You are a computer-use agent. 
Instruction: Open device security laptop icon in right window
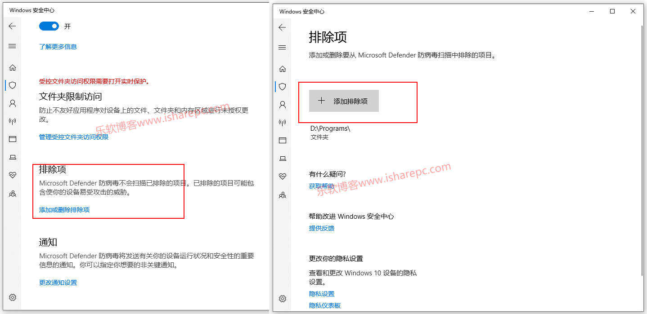pos(283,159)
